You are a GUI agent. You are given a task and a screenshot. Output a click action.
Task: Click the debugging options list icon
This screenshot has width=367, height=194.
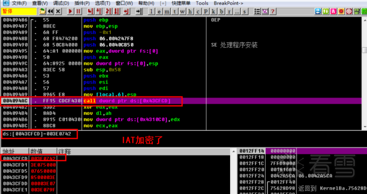click(x=257, y=11)
